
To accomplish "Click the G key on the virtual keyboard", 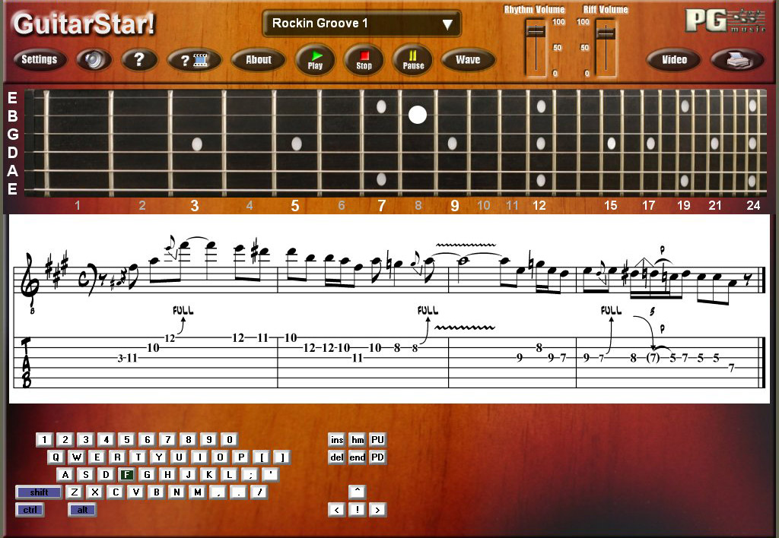I will pos(147,474).
